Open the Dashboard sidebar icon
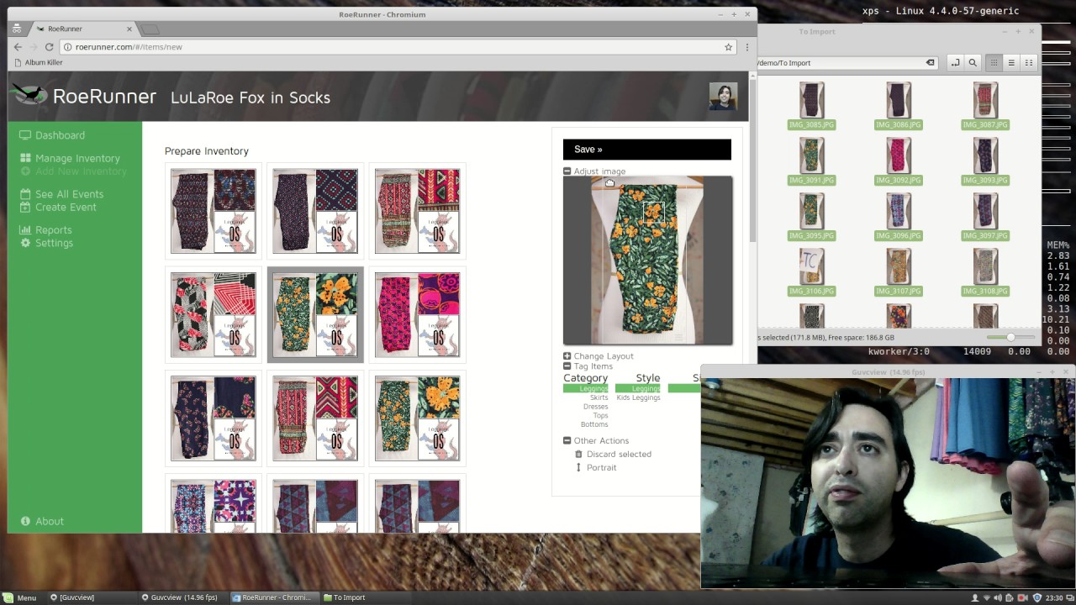1076x605 pixels. click(x=25, y=135)
